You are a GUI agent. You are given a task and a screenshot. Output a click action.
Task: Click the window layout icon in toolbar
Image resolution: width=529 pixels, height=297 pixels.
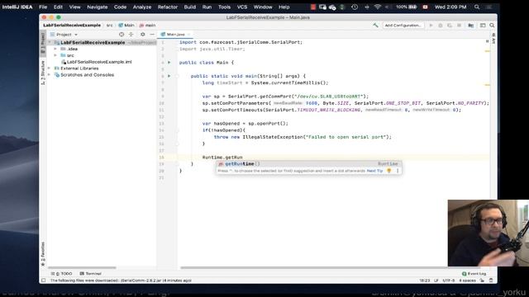point(483,26)
